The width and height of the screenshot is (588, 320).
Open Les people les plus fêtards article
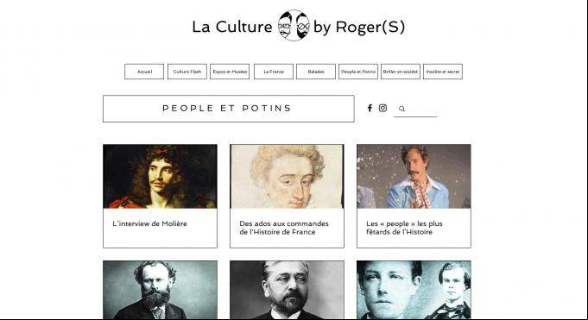coord(404,228)
